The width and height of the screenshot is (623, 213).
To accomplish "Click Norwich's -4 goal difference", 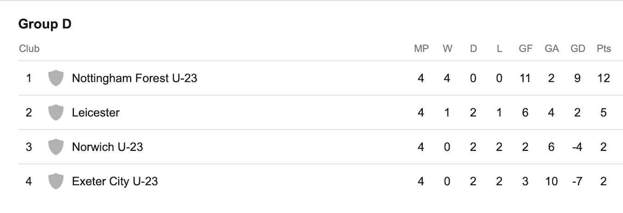I will 577,147.
